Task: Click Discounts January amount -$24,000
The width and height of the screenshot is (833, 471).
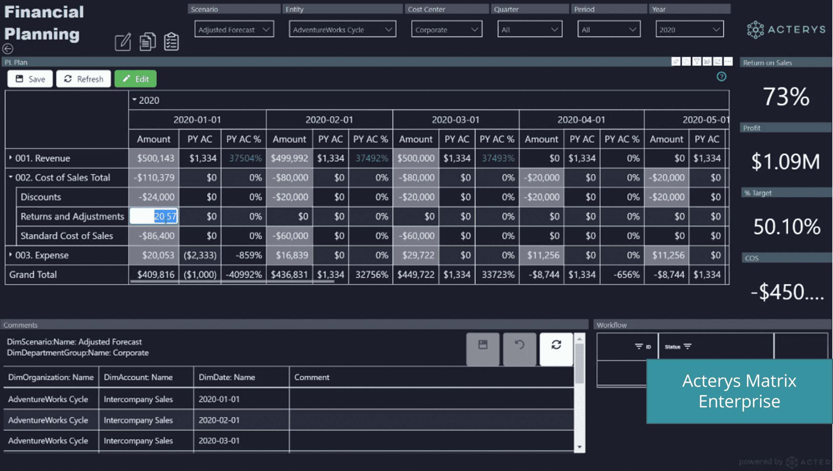Action: 154,197
